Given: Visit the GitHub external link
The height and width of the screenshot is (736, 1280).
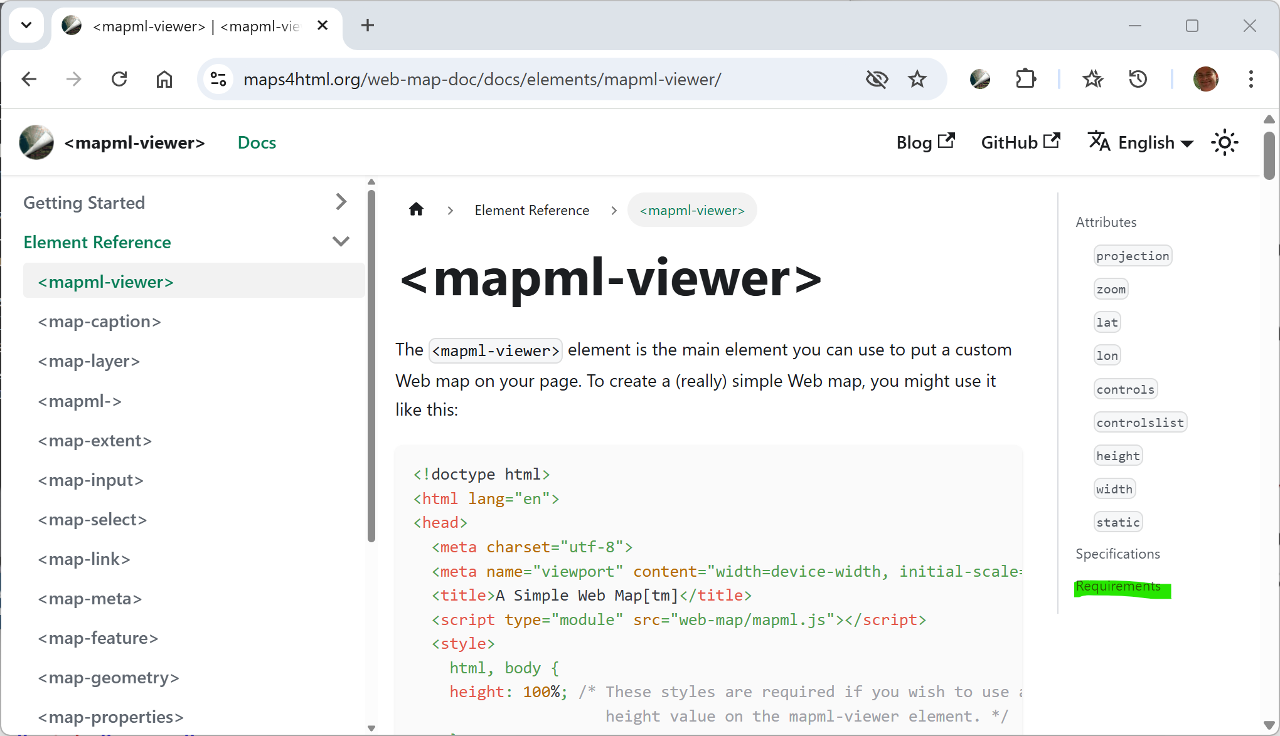Looking at the screenshot, I should 1020,142.
